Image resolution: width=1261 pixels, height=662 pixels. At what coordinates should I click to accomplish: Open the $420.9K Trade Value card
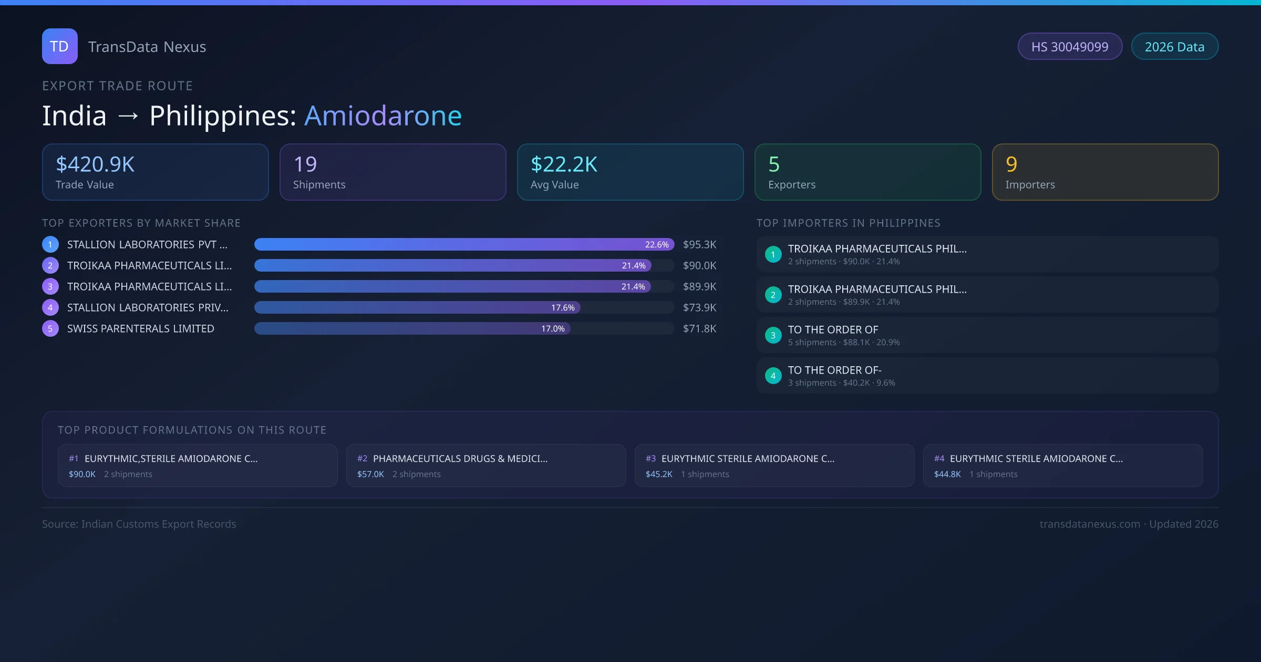click(x=156, y=172)
